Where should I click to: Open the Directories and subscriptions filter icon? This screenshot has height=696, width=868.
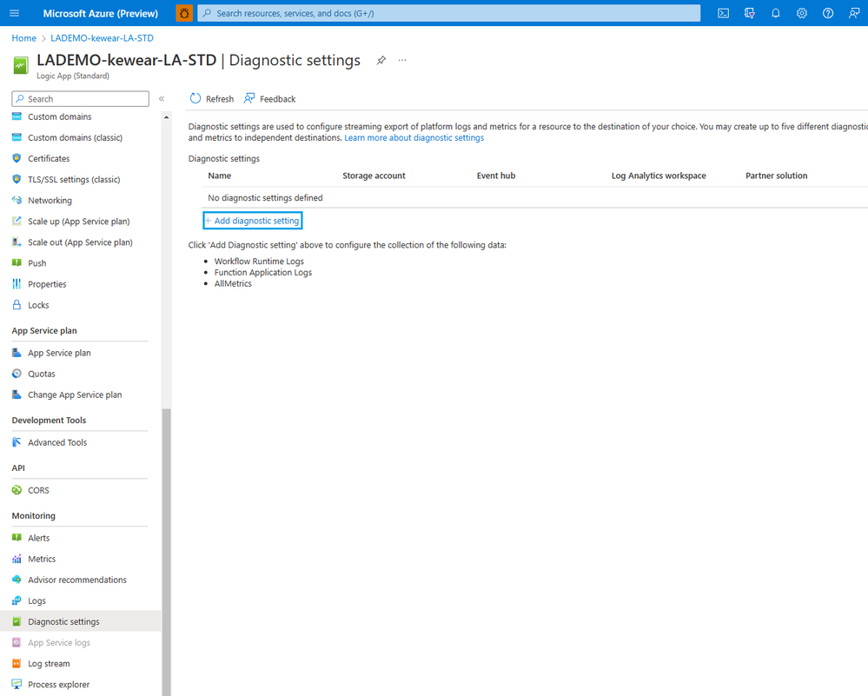pos(750,13)
